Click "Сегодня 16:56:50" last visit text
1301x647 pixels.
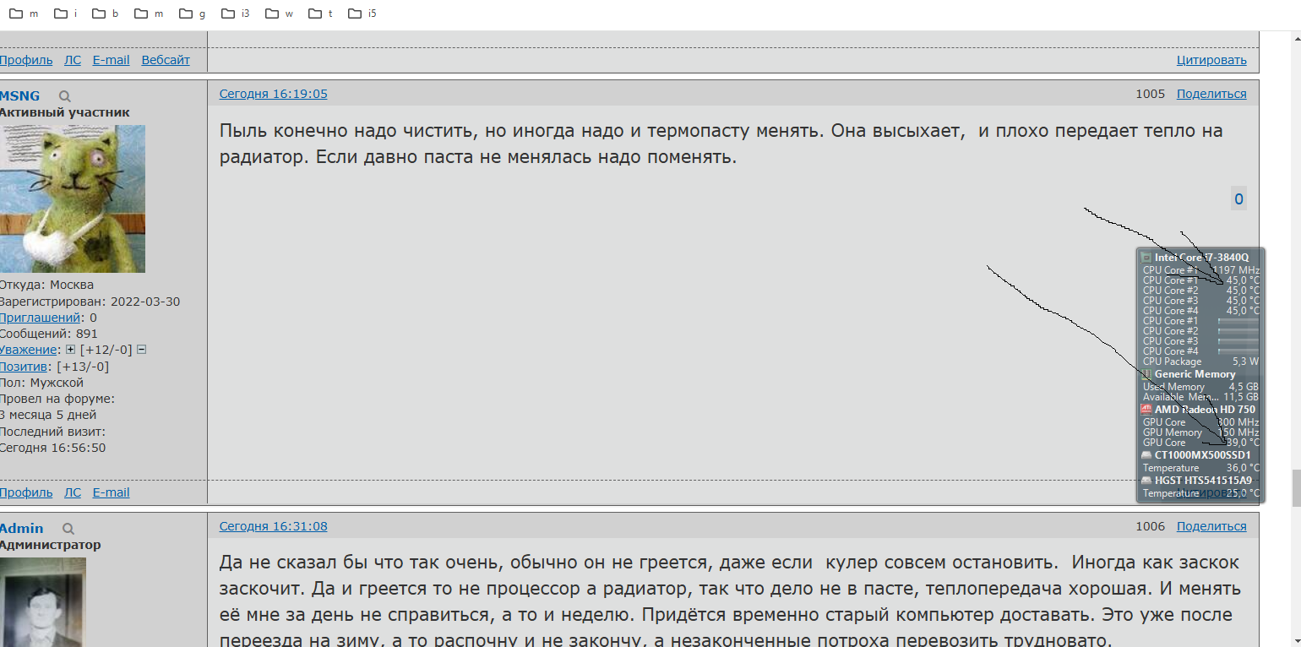[x=52, y=448]
